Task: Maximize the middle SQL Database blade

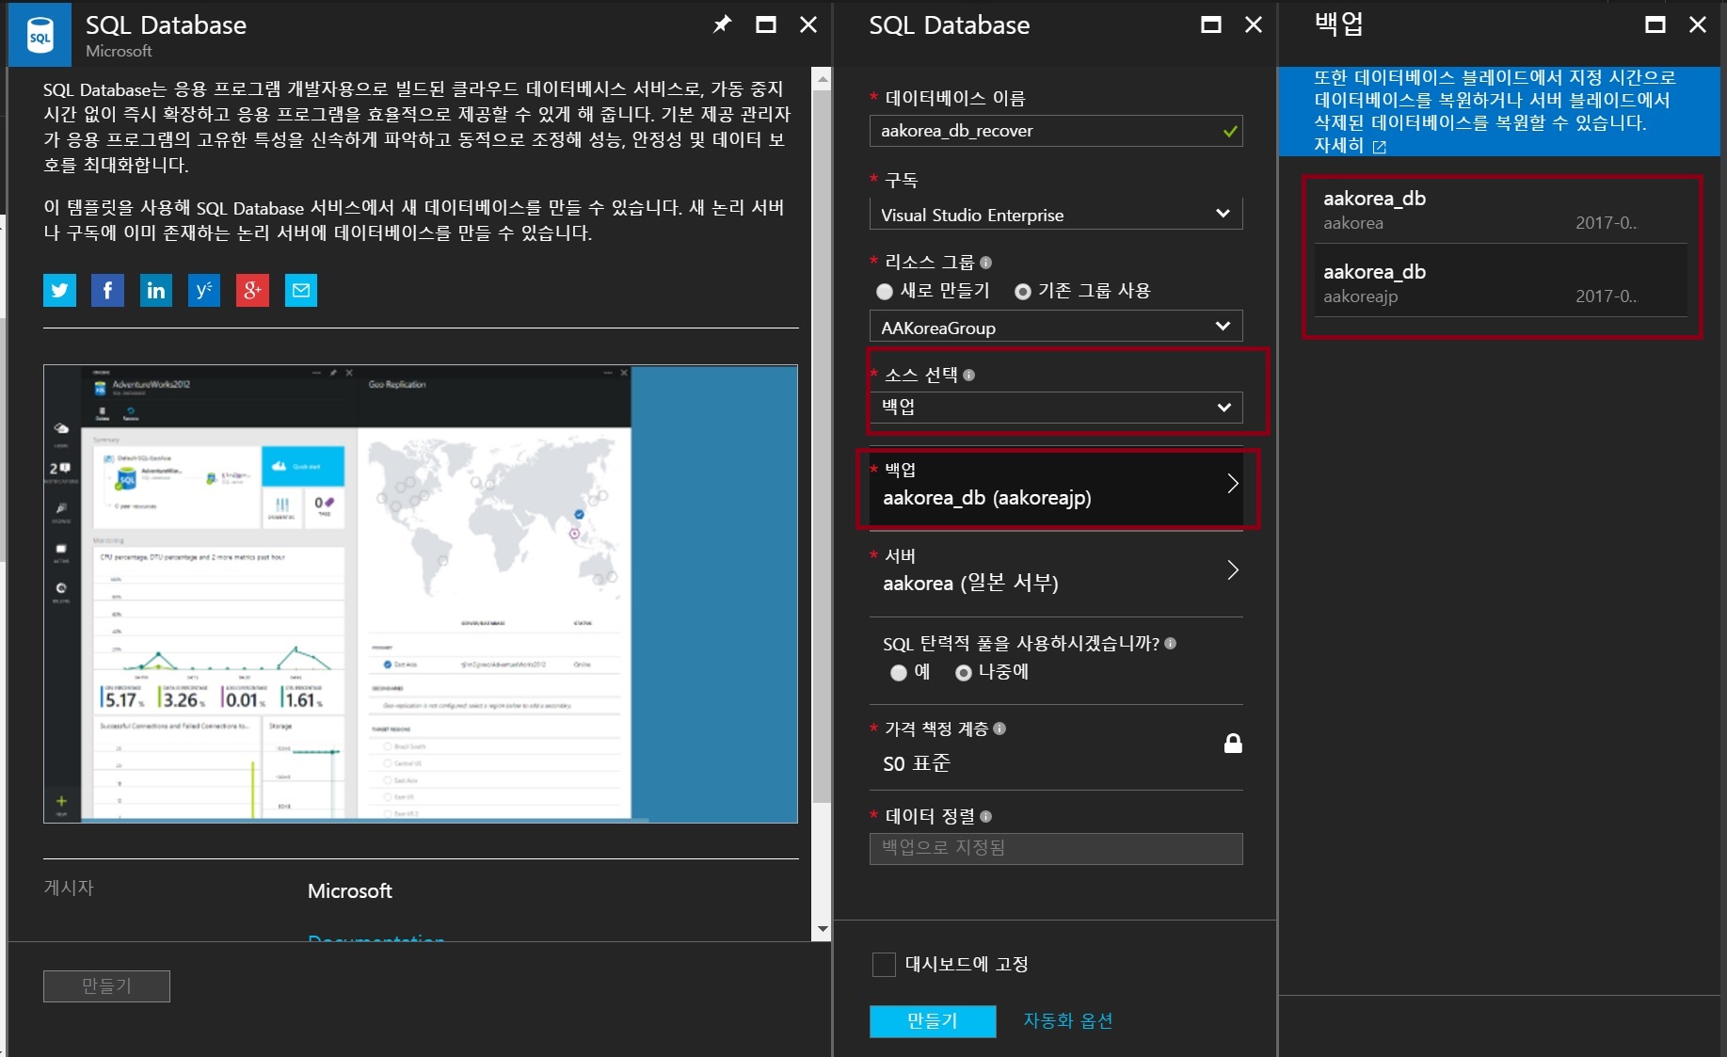Action: (x=1211, y=24)
